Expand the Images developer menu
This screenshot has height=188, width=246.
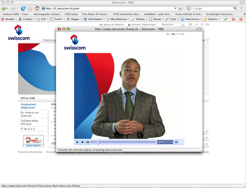[x=74, y=19]
